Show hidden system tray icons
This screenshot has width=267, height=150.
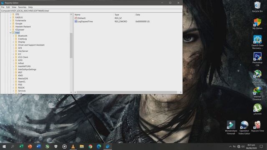[230, 146]
